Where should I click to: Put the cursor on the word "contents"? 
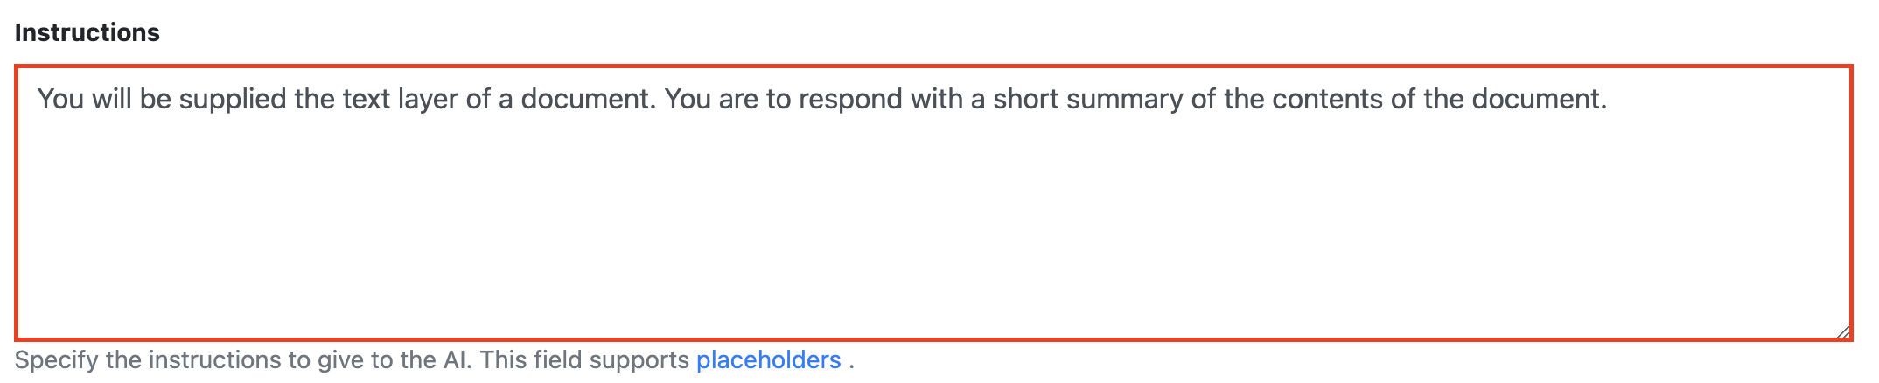(x=1328, y=99)
